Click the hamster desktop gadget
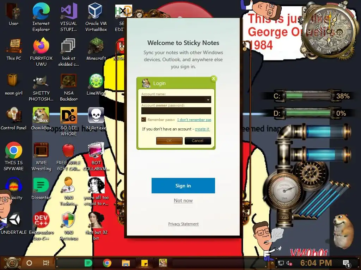Viewport: 361px width, 270px height. 343,231
